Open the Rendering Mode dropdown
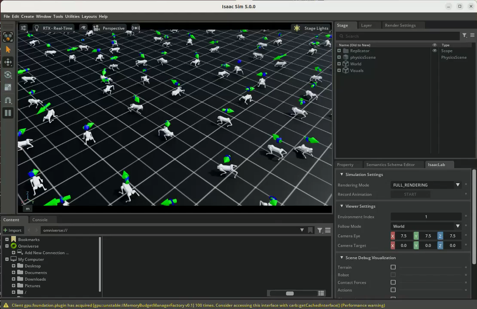This screenshot has height=309, width=477. [426, 185]
